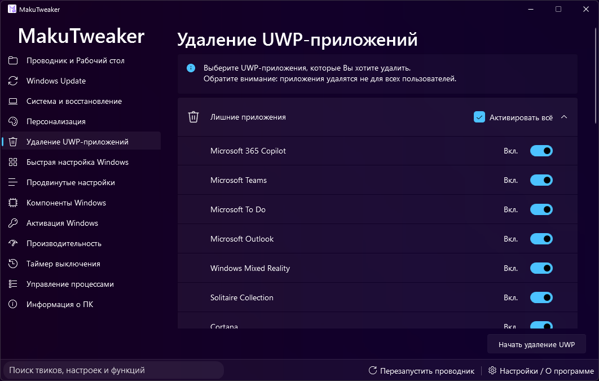
Task: Go to the Windows Update section
Action: (81, 81)
